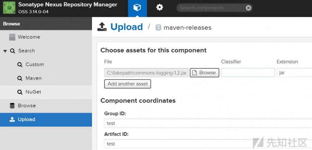Image resolution: width=312 pixels, height=150 pixels.
Task: Click the magnifier icon beside NuGet
Action: pos(20,92)
